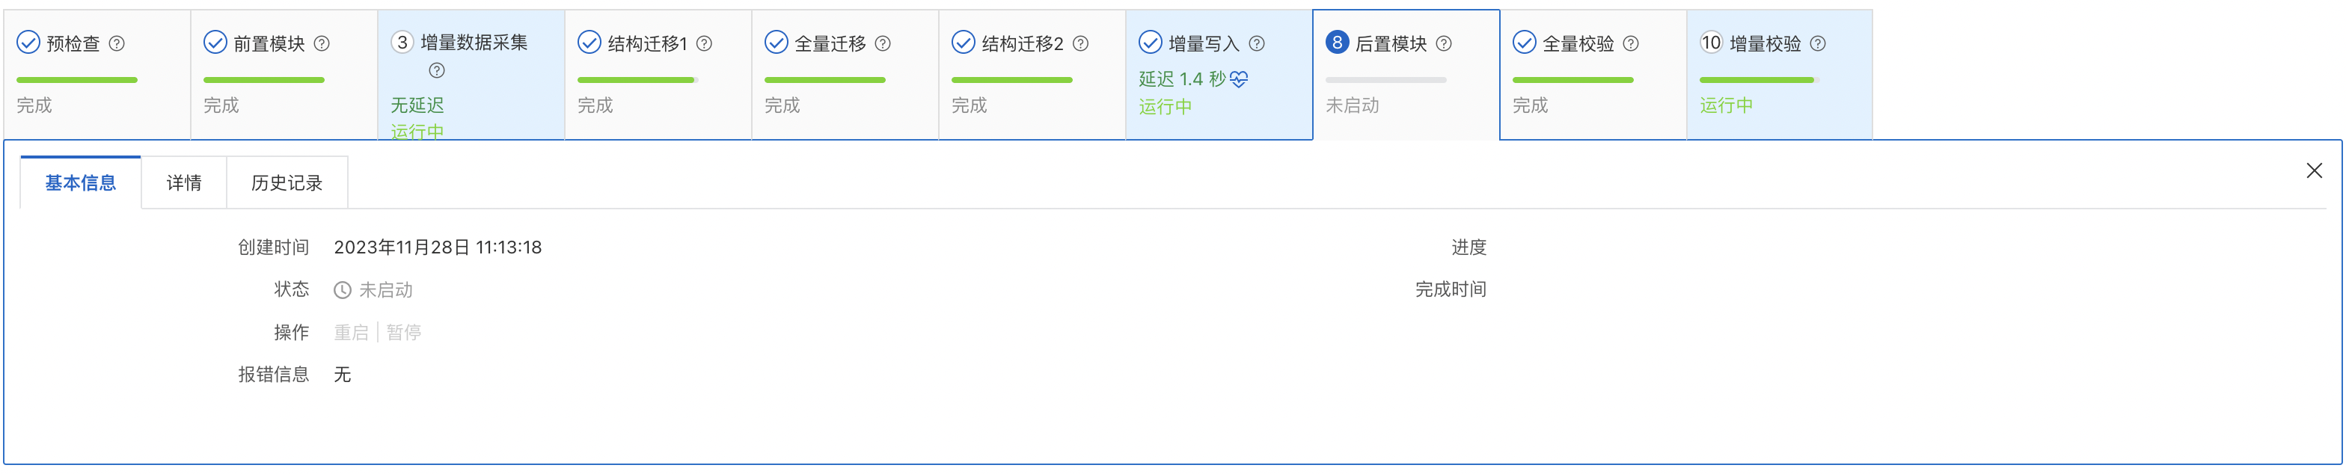Click help icon under 增量数据采集
Screen dimensions: 2346x474
point(437,70)
